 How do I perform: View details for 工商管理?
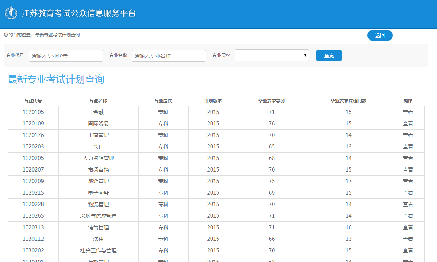tap(408, 135)
